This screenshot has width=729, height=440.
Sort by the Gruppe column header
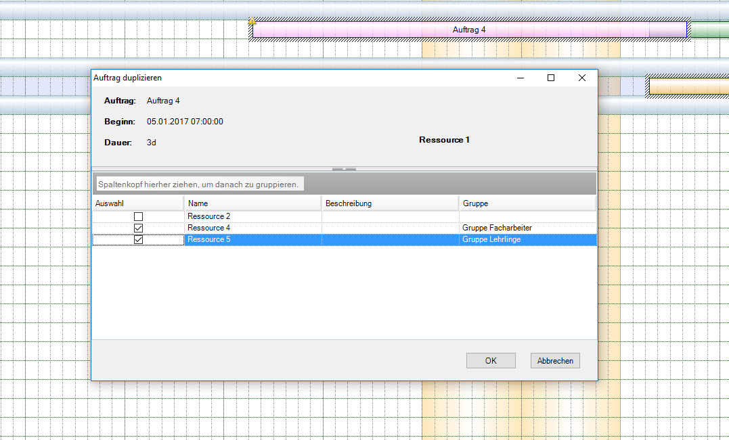click(527, 203)
